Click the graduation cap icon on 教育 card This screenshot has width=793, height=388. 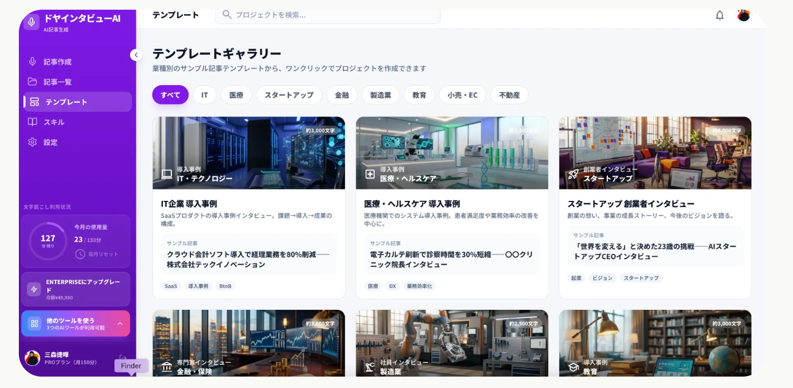[573, 366]
